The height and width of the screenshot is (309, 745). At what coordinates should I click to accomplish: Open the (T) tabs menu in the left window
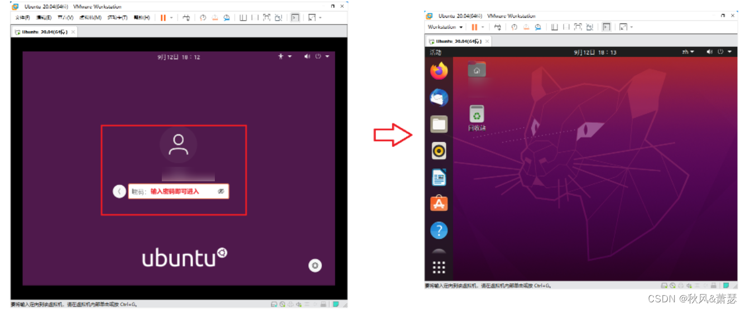click(117, 18)
